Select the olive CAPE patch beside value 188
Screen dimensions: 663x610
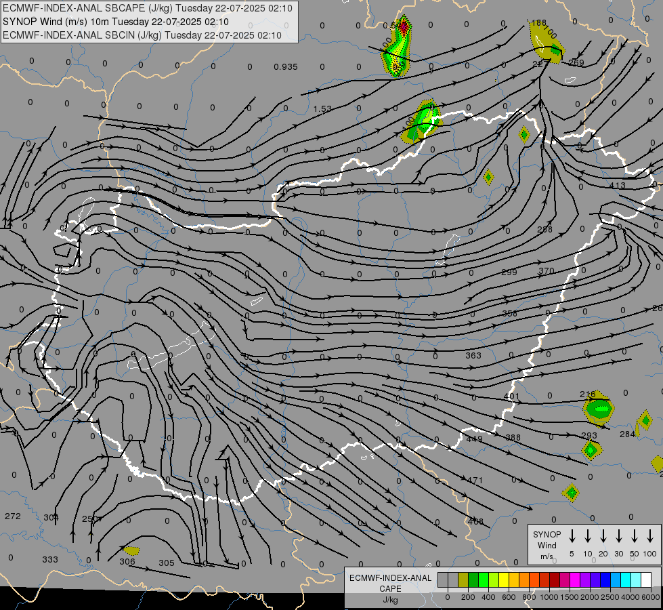546,43
